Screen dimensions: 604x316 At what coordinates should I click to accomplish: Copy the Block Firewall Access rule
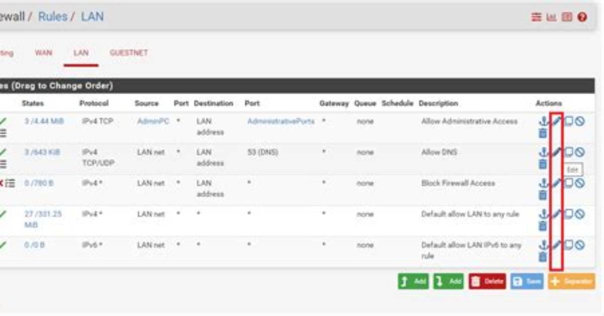pos(569,183)
